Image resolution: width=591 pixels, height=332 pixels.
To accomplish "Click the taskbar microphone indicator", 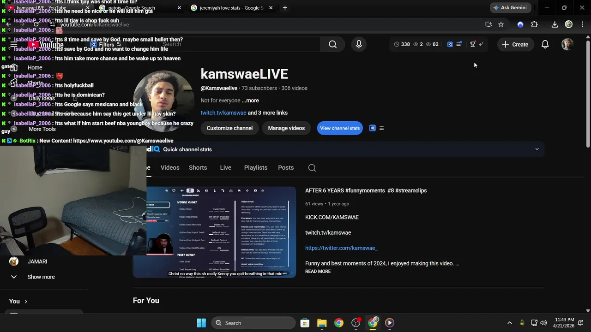I will [x=522, y=323].
